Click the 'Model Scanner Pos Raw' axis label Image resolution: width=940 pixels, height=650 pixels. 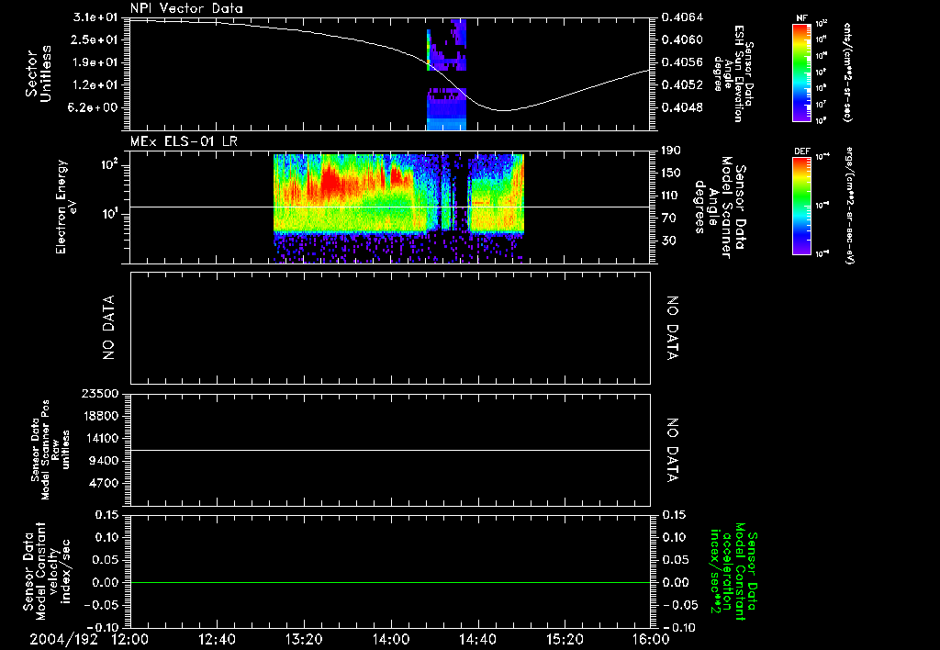(50, 450)
